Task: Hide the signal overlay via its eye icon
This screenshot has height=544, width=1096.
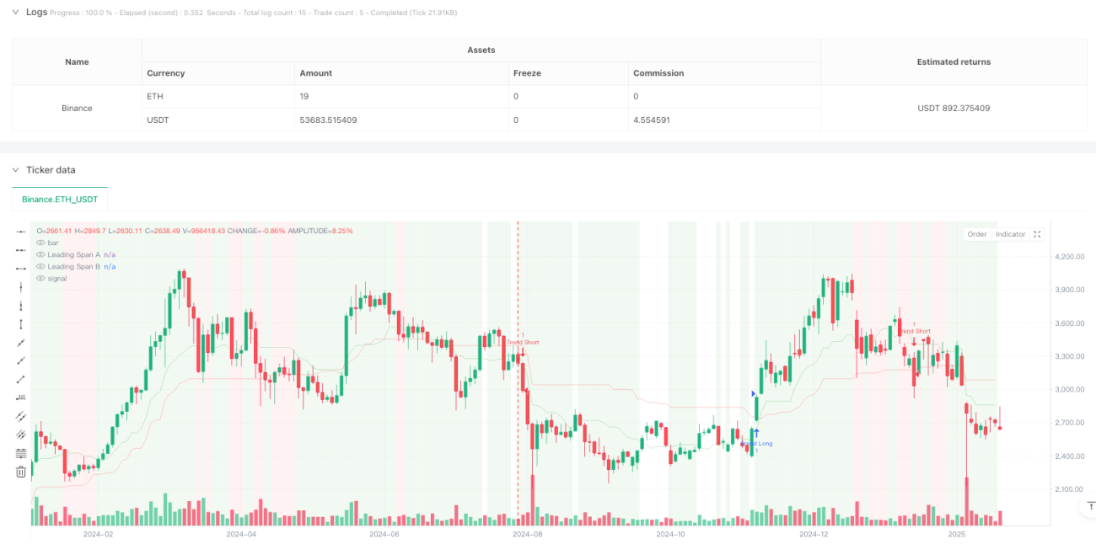Action: 40,278
